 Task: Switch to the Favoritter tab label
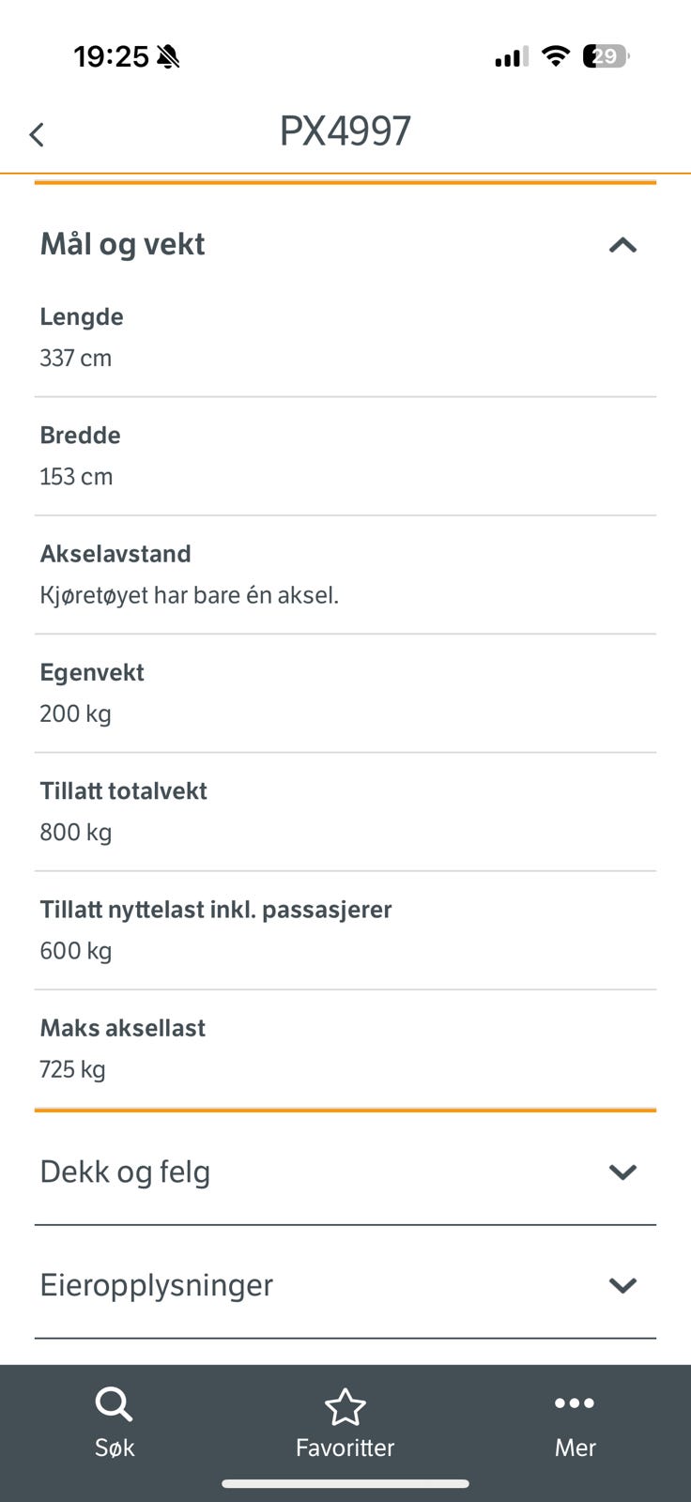[345, 1448]
